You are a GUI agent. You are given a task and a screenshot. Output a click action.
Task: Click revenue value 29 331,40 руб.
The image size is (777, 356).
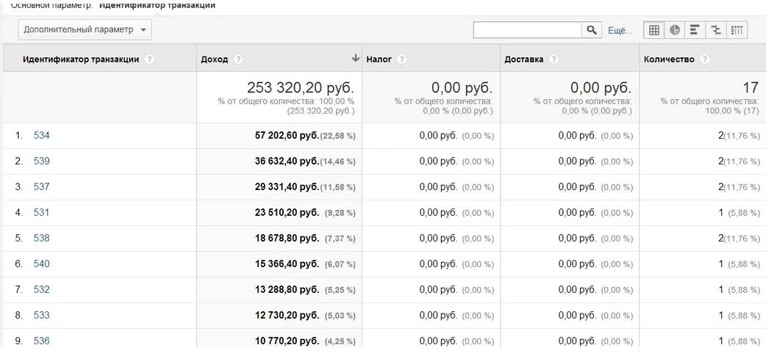[287, 186]
